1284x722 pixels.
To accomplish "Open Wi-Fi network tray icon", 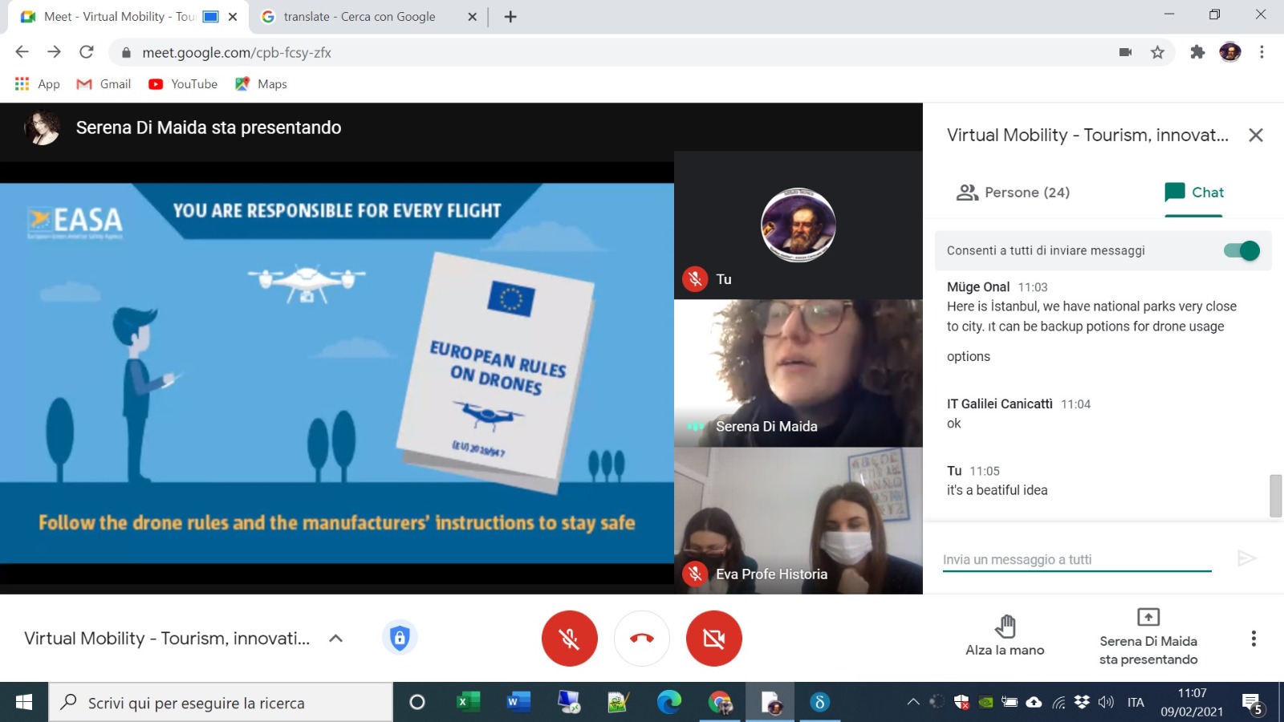I will click(x=1058, y=703).
